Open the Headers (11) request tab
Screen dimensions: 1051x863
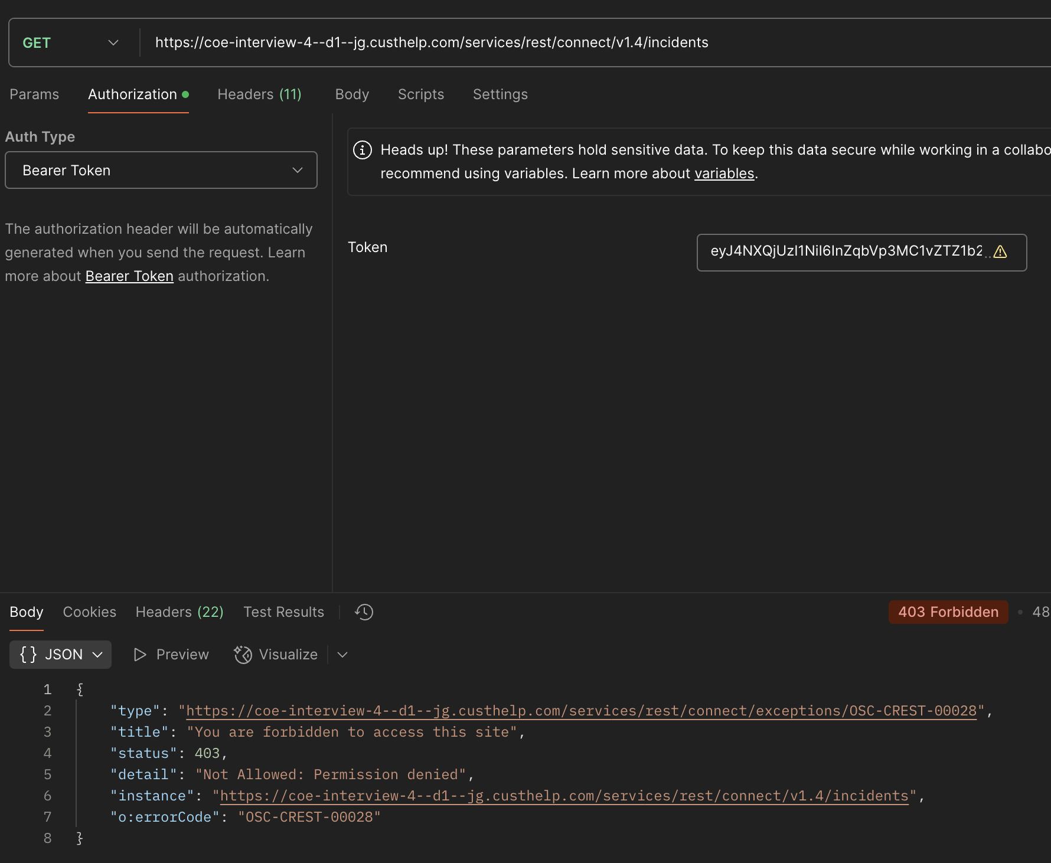259,94
